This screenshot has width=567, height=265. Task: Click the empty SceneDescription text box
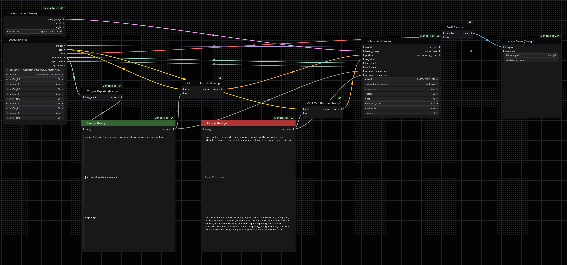(248, 192)
